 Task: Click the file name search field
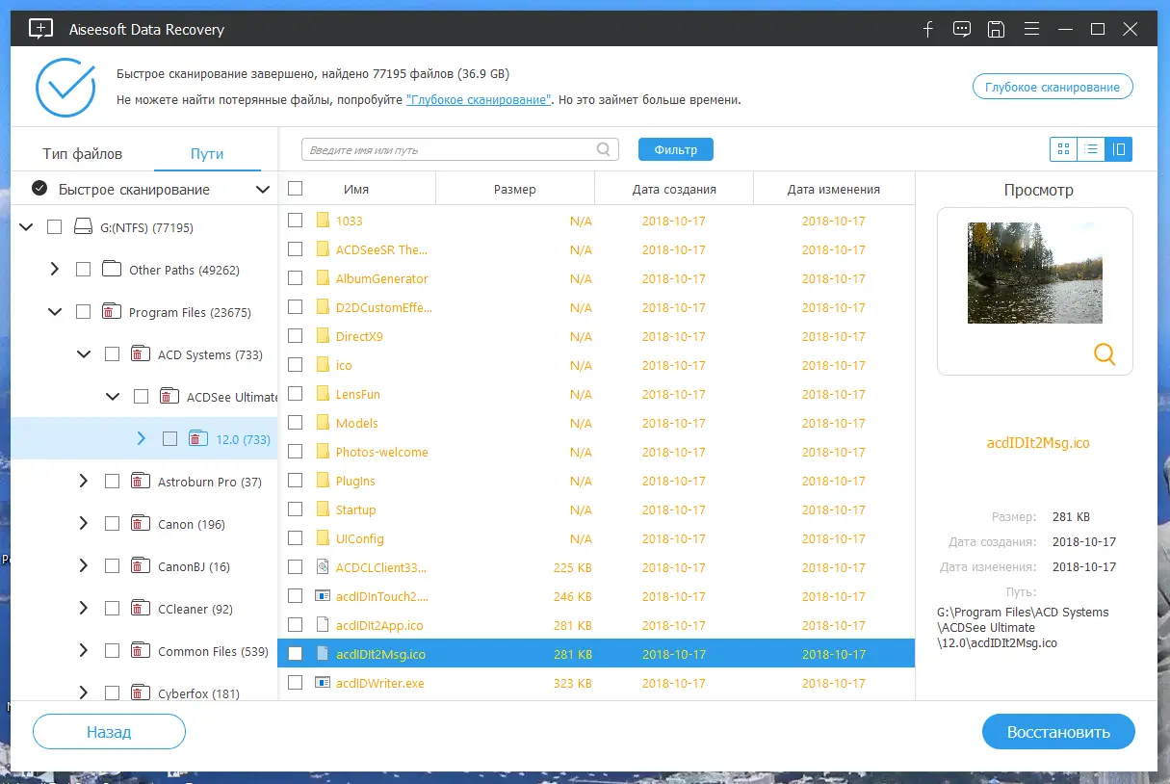459,149
